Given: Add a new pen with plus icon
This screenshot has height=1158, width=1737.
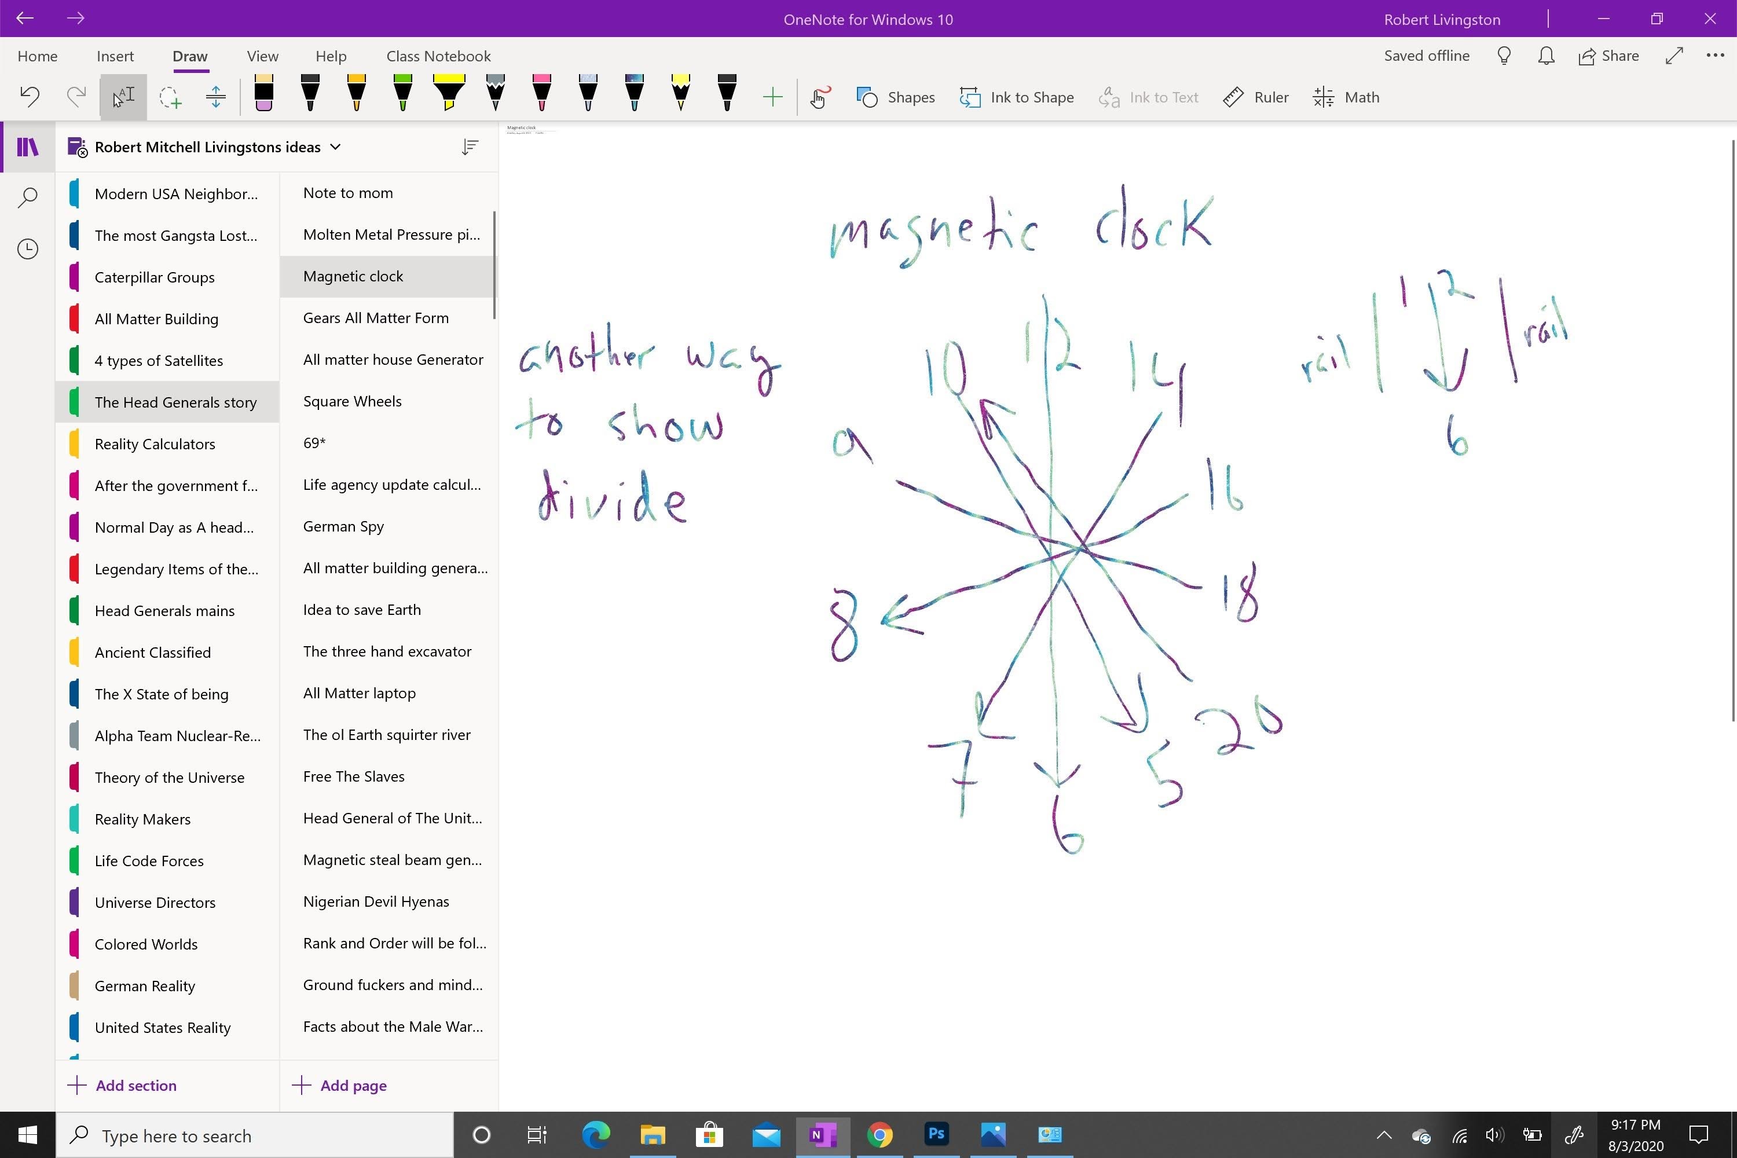Looking at the screenshot, I should pos(772,97).
